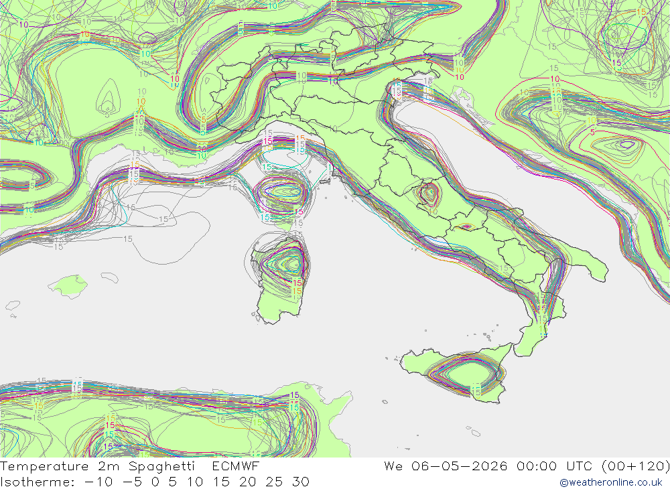This screenshot has width=670, height=491.
Task: Click the island of Sardinia on the map
Action: [x=280, y=280]
